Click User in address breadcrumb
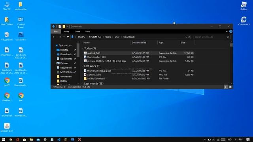 (117, 37)
